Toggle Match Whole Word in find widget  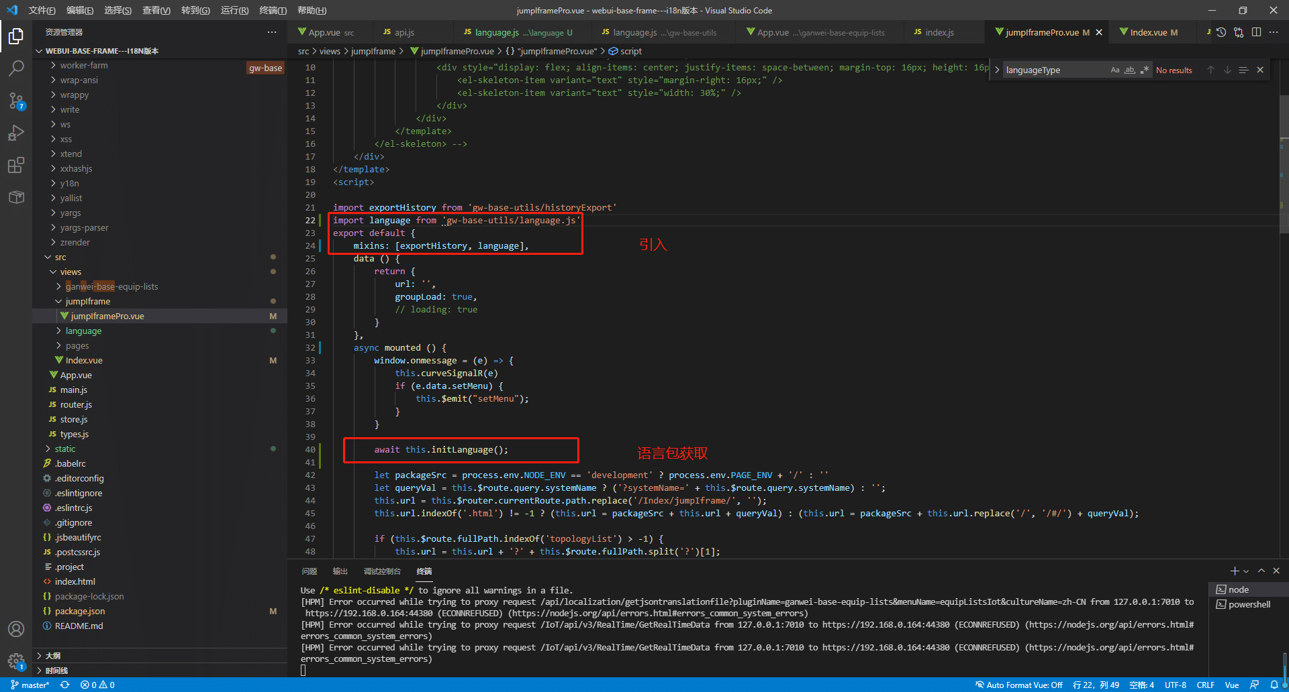click(x=1130, y=70)
